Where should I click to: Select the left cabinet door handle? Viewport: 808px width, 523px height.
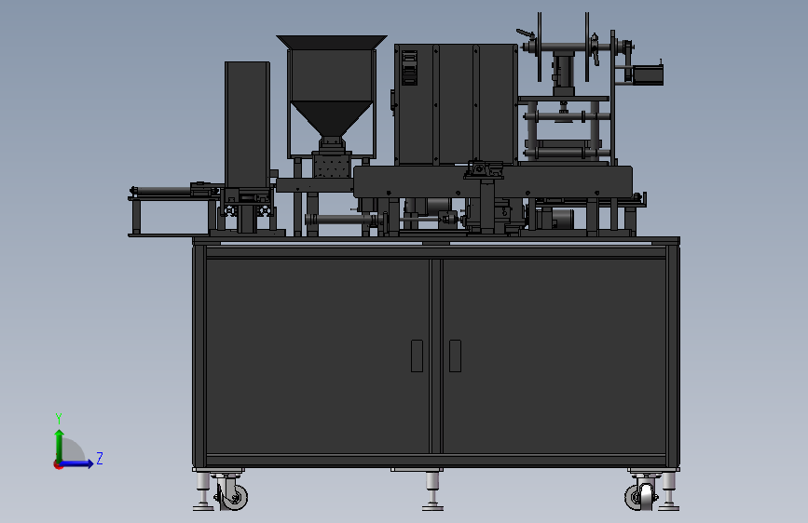coord(417,355)
